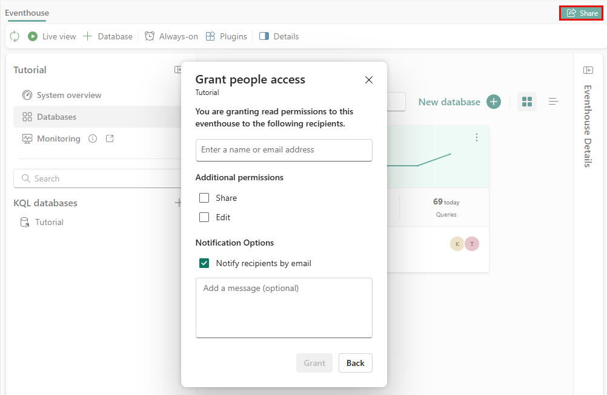Switch to the tile grid view
The image size is (607, 395).
tap(527, 102)
